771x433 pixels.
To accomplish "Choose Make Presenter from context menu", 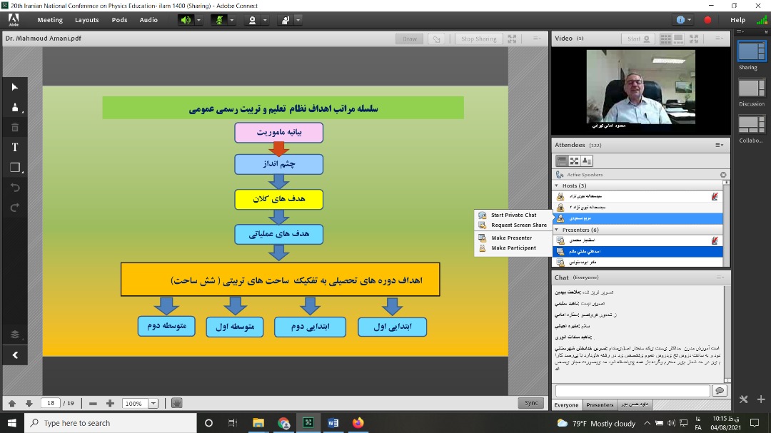I will tap(511, 238).
